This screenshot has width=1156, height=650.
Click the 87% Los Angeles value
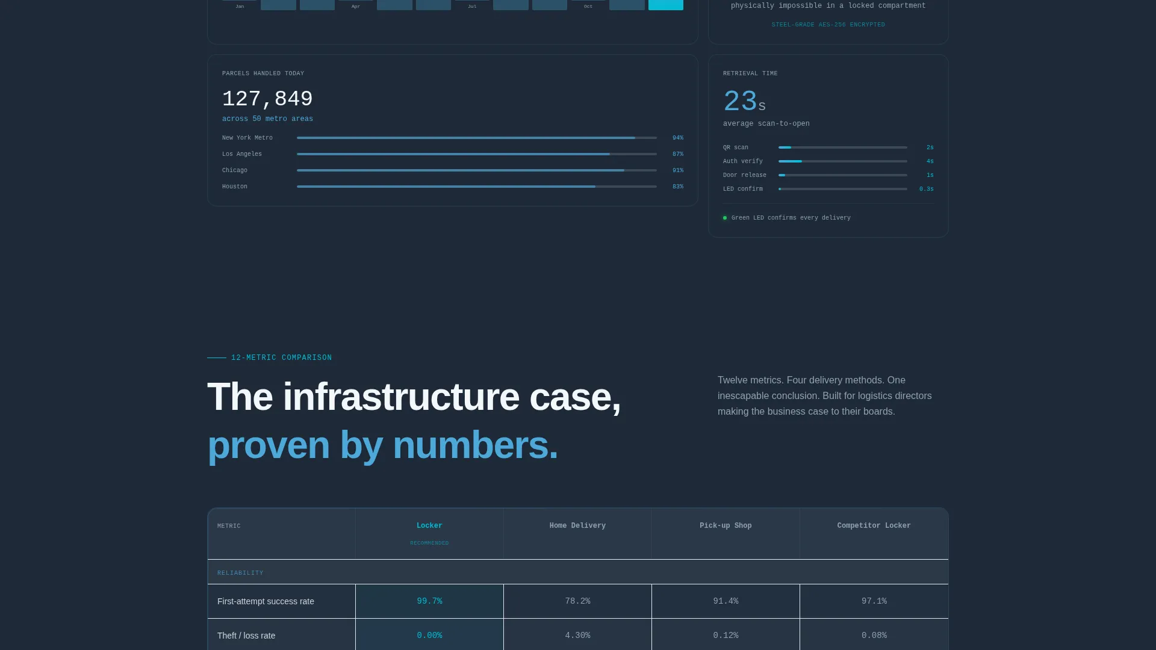pyautogui.click(x=678, y=154)
